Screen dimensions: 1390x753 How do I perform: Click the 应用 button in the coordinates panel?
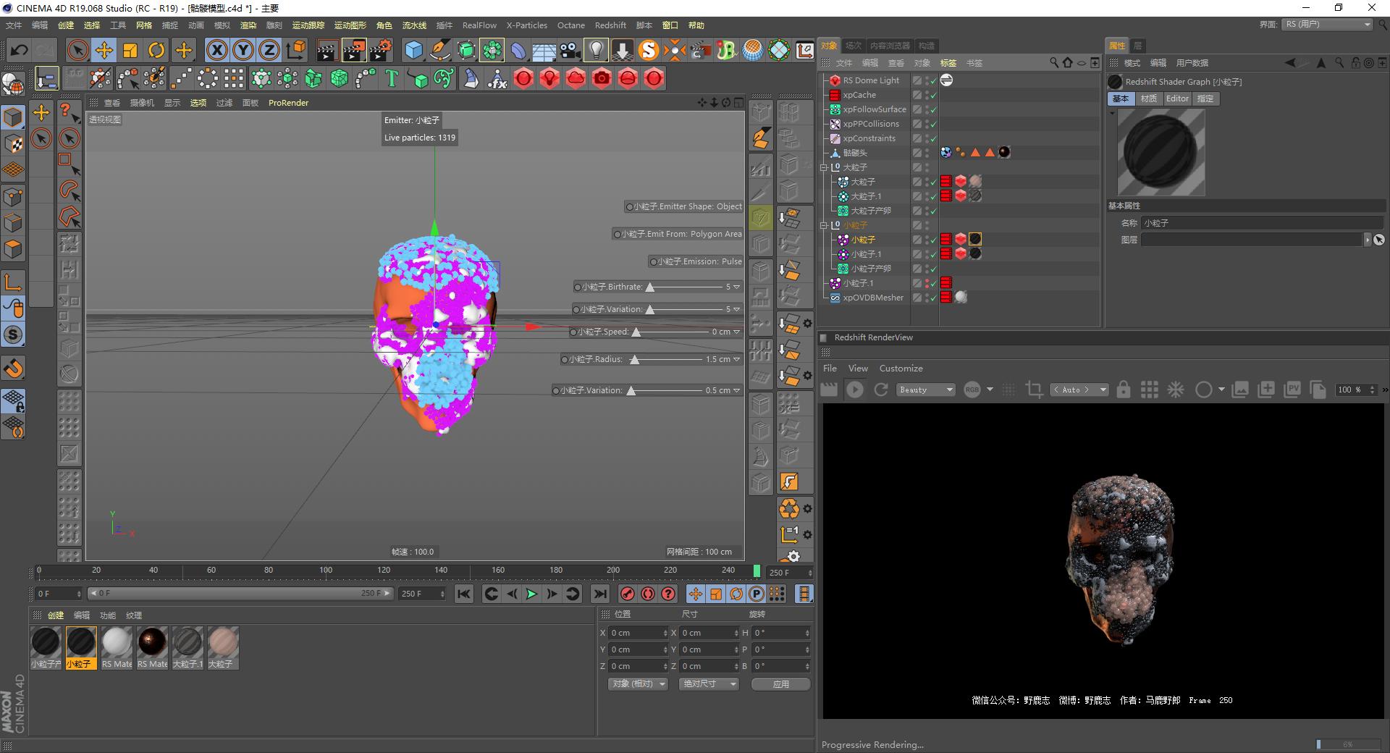click(780, 683)
